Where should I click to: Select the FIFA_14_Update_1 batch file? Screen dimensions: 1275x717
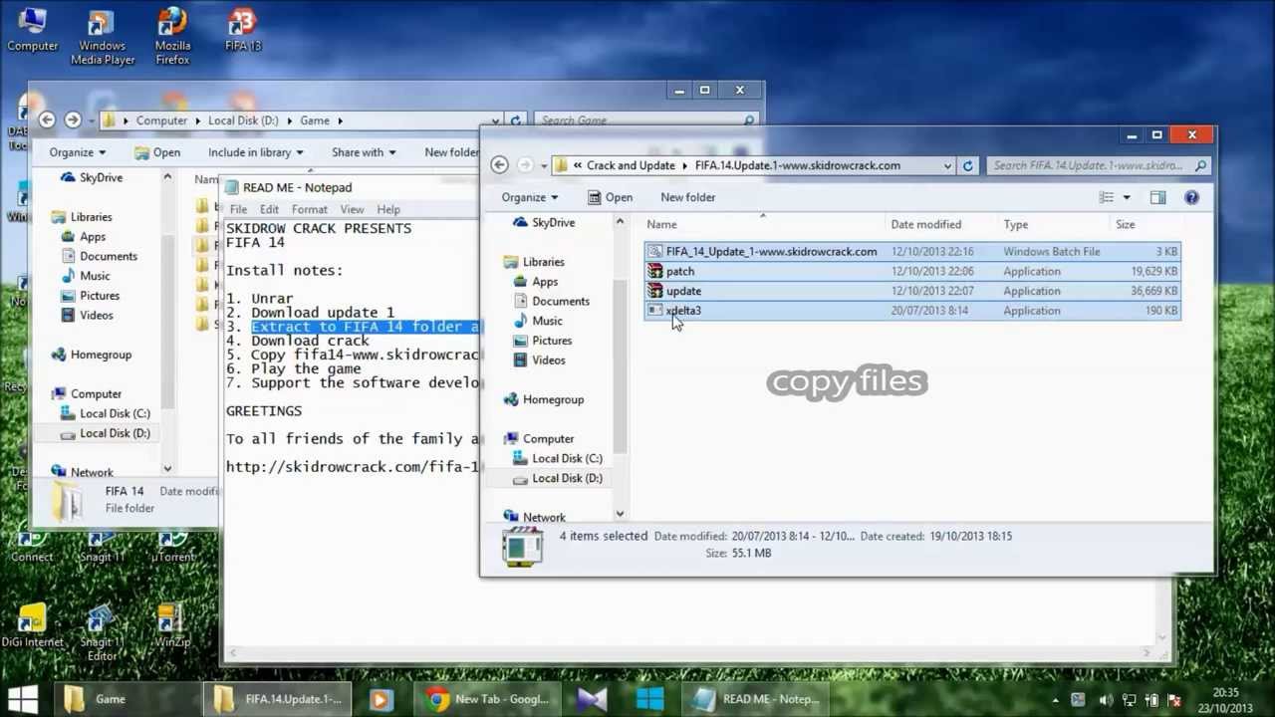911,251
